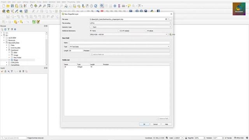Toggle lock scale icon in status bar

click(186, 138)
